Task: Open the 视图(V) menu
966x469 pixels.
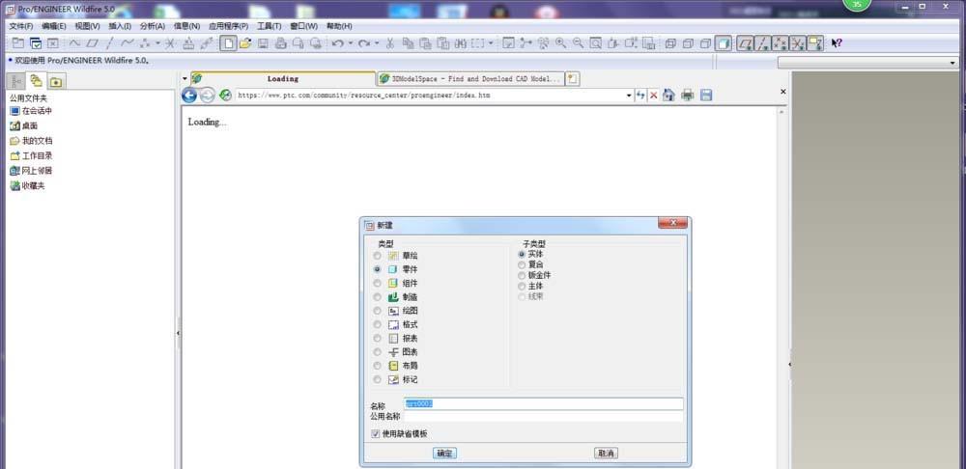Action: tap(87, 26)
